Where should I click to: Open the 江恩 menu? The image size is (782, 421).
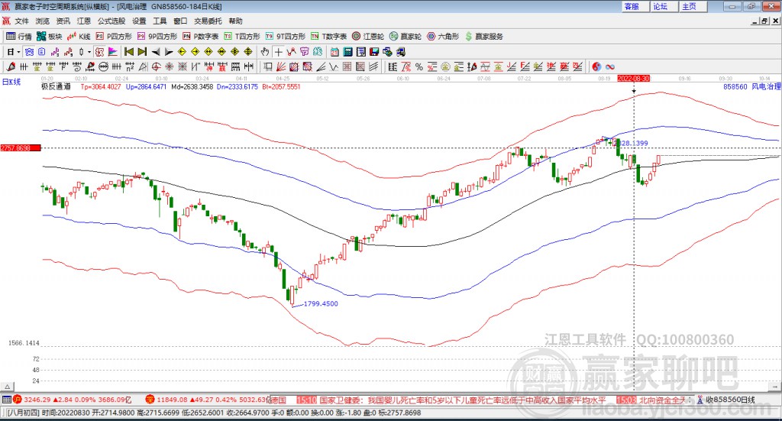(x=84, y=21)
